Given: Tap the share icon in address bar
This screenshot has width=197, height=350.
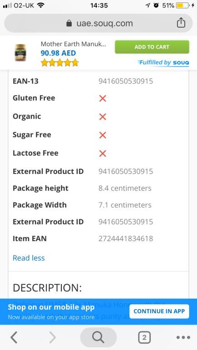Looking at the screenshot, I should 181,23.
